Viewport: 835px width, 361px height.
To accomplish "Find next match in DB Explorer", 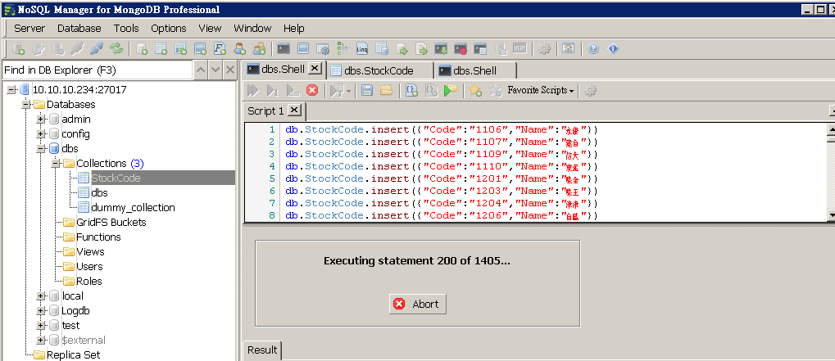I will (x=216, y=70).
